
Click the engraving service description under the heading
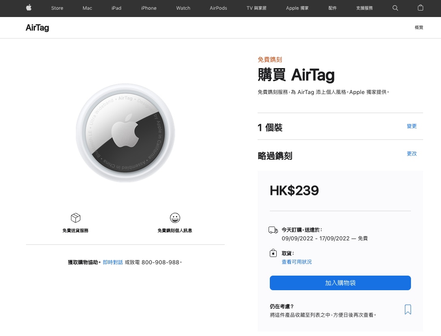[x=323, y=92]
